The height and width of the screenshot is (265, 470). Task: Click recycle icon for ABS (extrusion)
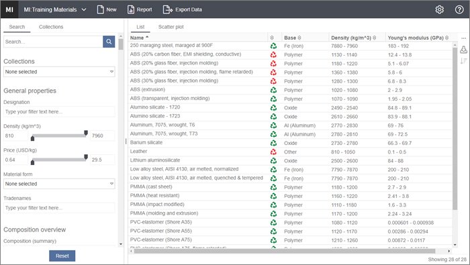(273, 90)
